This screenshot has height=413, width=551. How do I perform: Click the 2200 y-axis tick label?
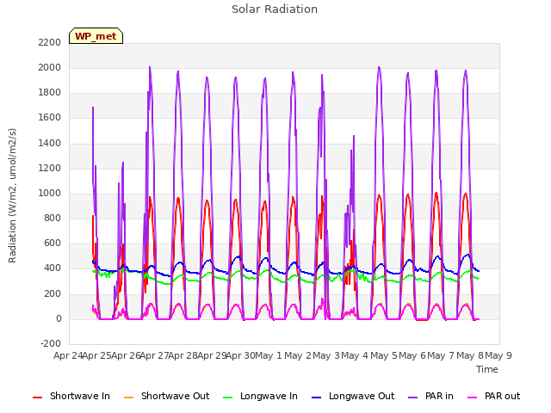(50, 42)
